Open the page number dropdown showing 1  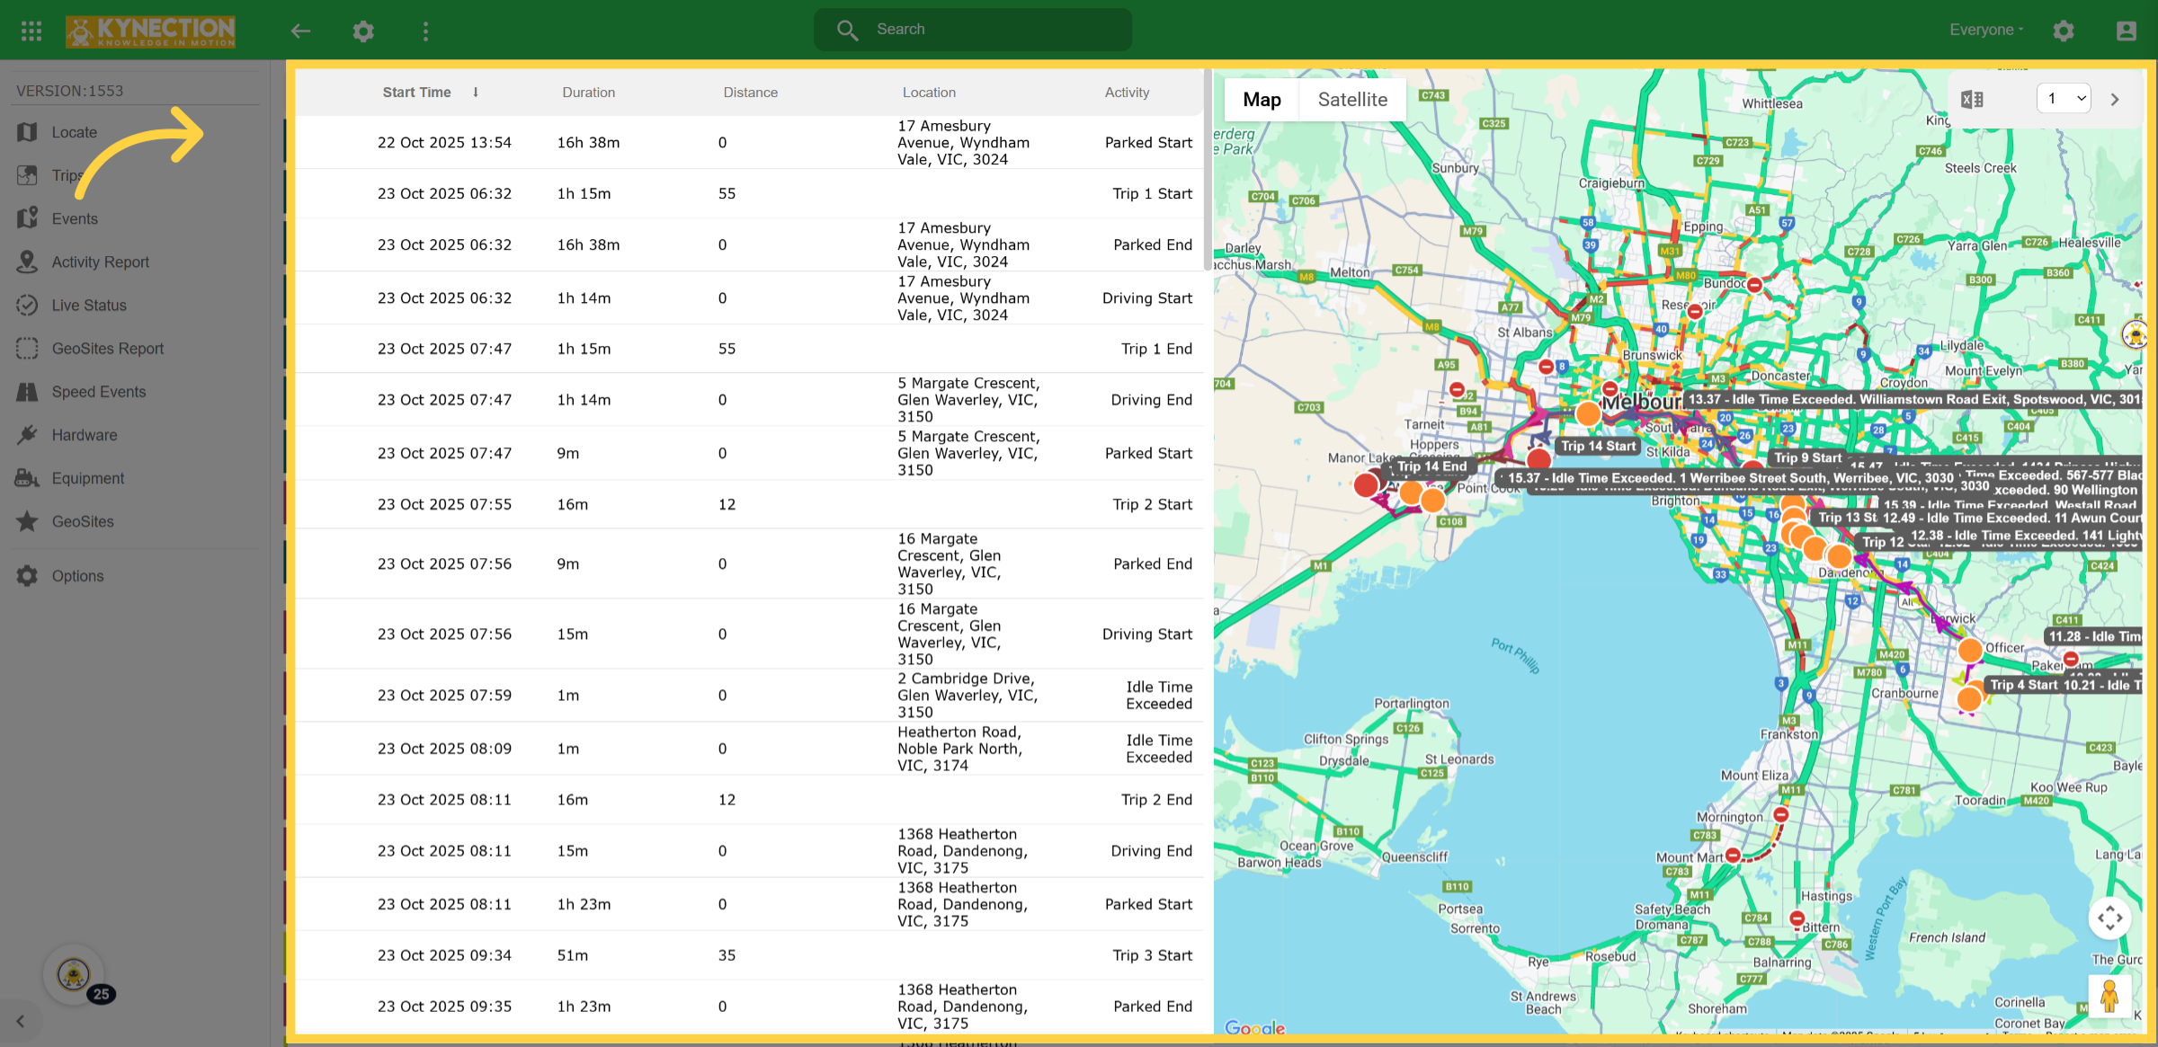[2064, 99]
